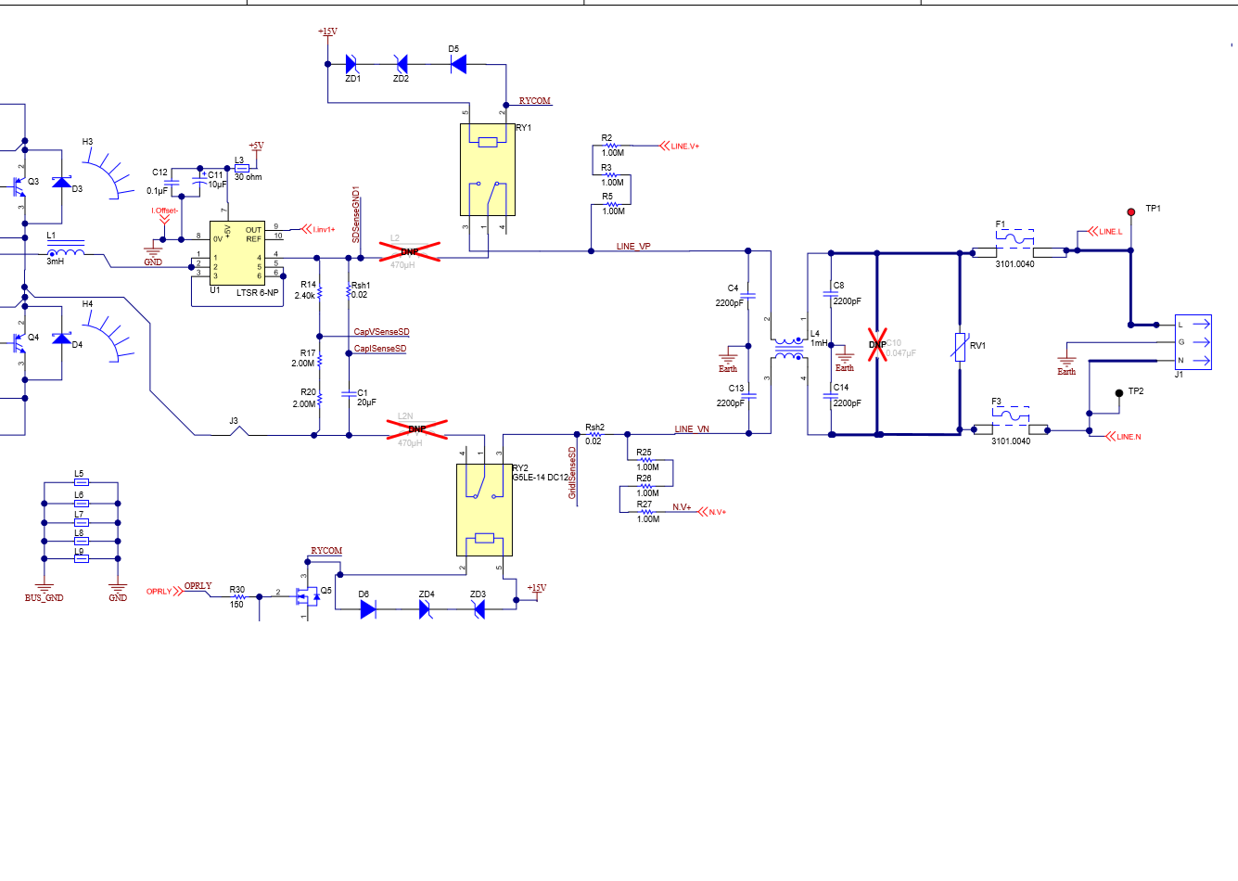Select the L4 1mH common-mode choke
Screen dimensions: 1238x881
tap(789, 349)
